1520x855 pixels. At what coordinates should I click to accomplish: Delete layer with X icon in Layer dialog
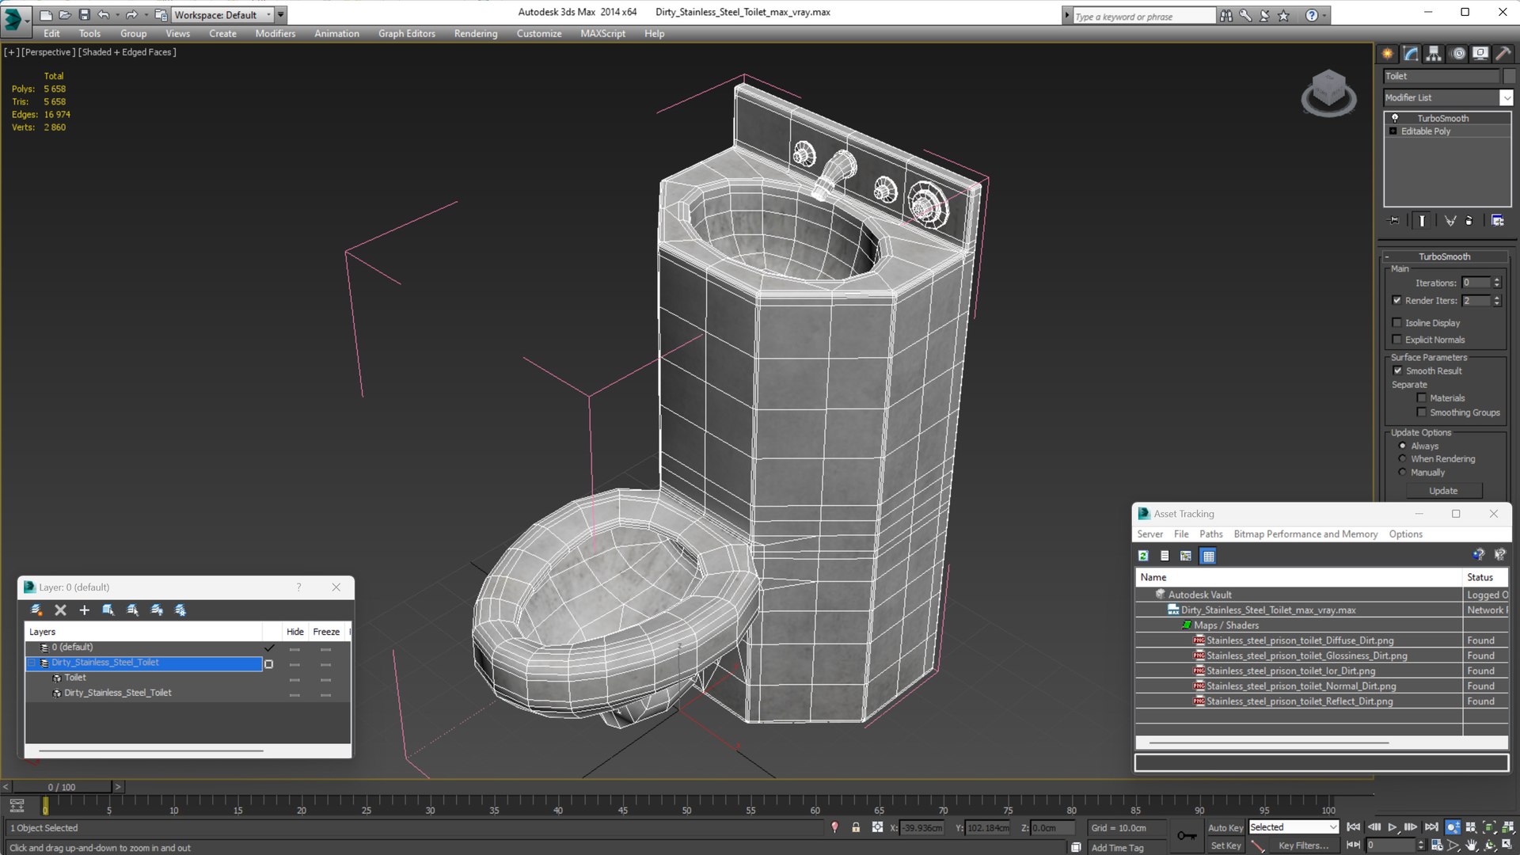pos(60,610)
